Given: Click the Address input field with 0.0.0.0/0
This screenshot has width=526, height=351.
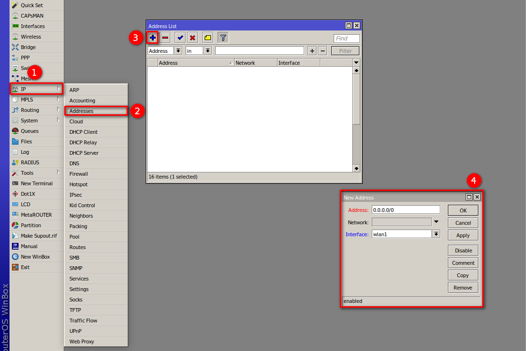Looking at the screenshot, I should 405,210.
